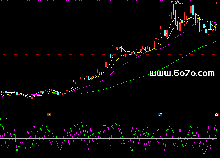Click the 500.00 indicator value label
The height and width of the screenshot is (158, 220).
pyautogui.click(x=11, y=119)
